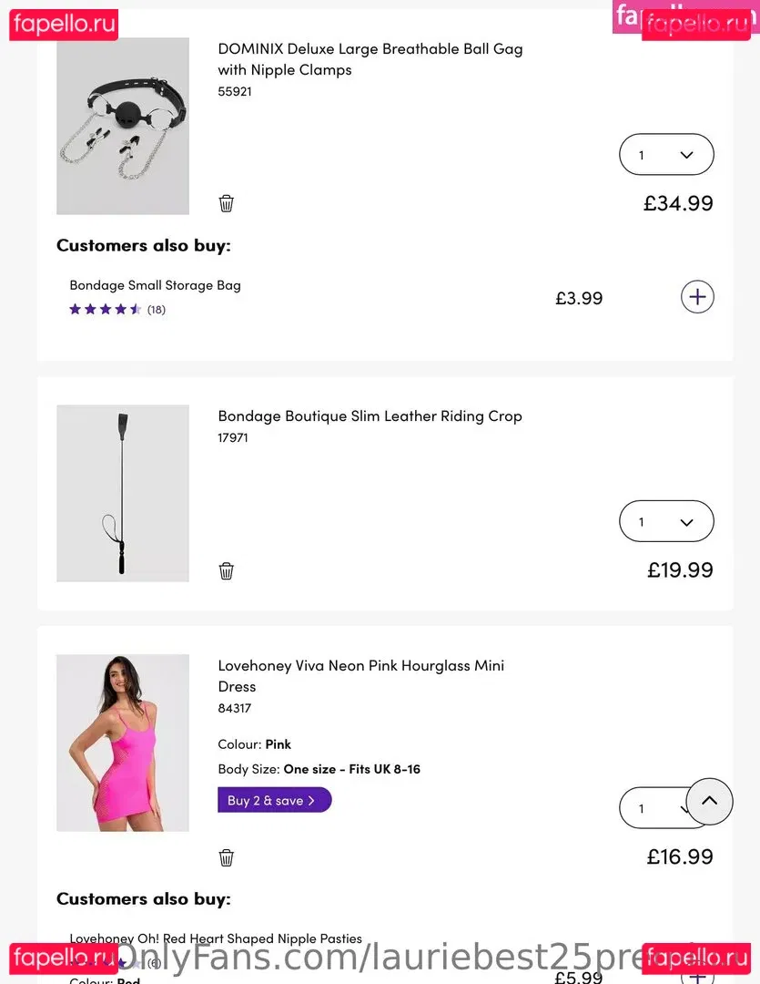
Task: Open quantity dropdown for DOMINIX Ball Gag
Action: [666, 155]
